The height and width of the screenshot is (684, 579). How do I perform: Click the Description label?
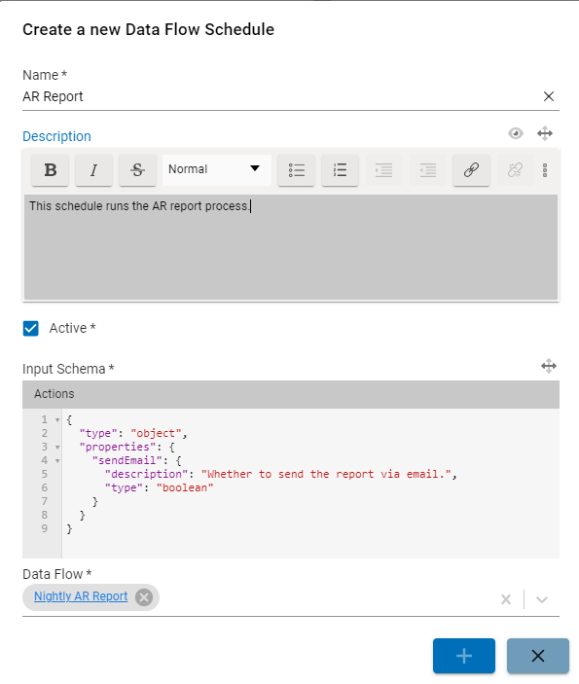pos(56,136)
